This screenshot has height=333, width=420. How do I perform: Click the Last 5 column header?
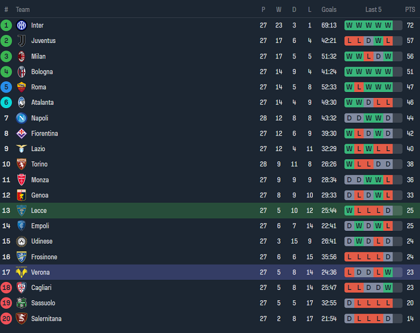pos(373,10)
